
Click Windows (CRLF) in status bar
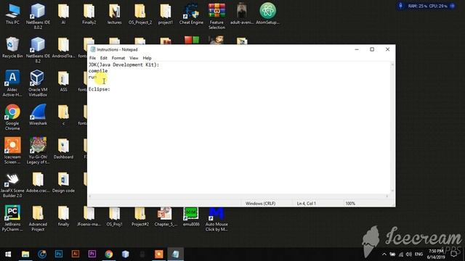click(x=260, y=204)
